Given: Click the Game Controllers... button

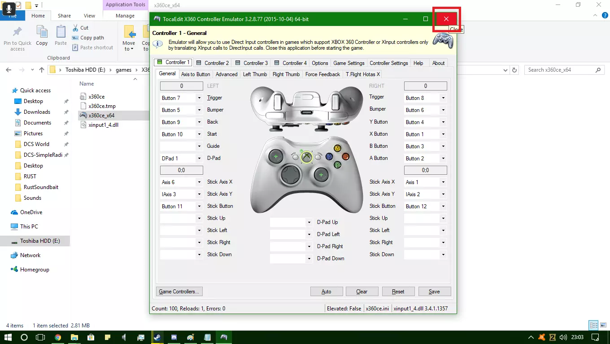Looking at the screenshot, I should point(179,292).
